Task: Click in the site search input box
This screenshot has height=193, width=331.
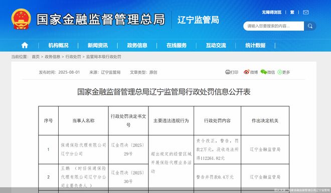Action: [x=274, y=26]
